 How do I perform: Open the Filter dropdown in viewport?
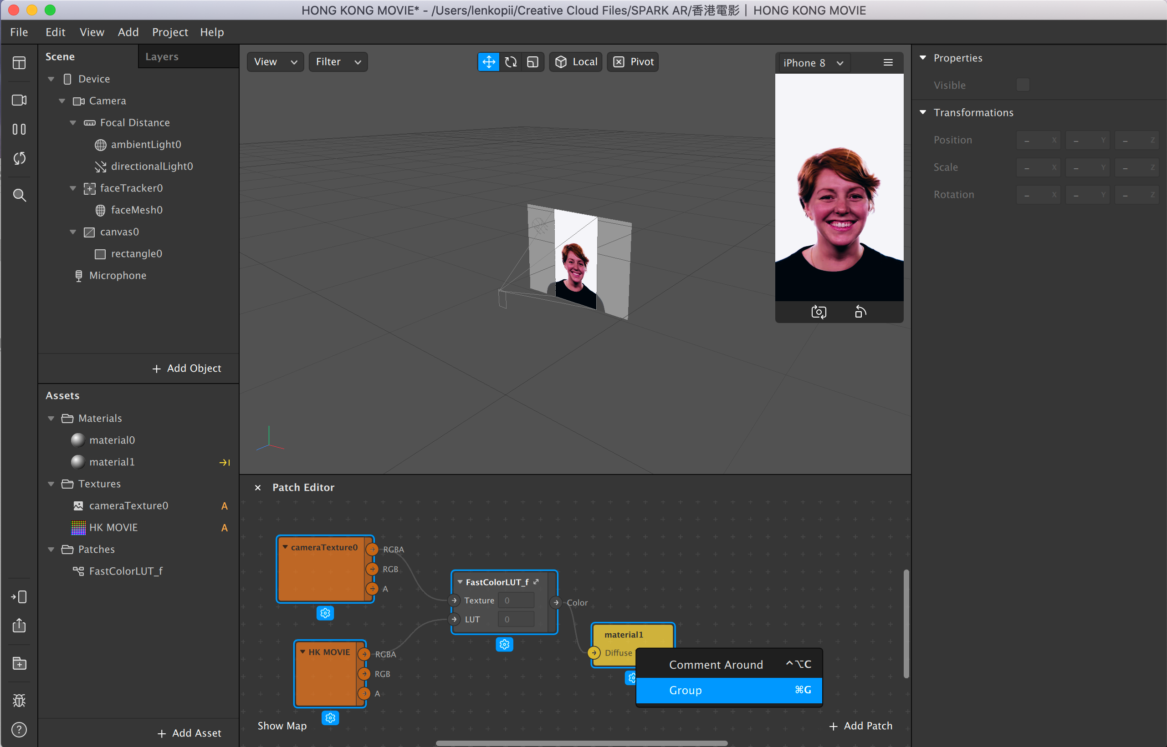338,62
